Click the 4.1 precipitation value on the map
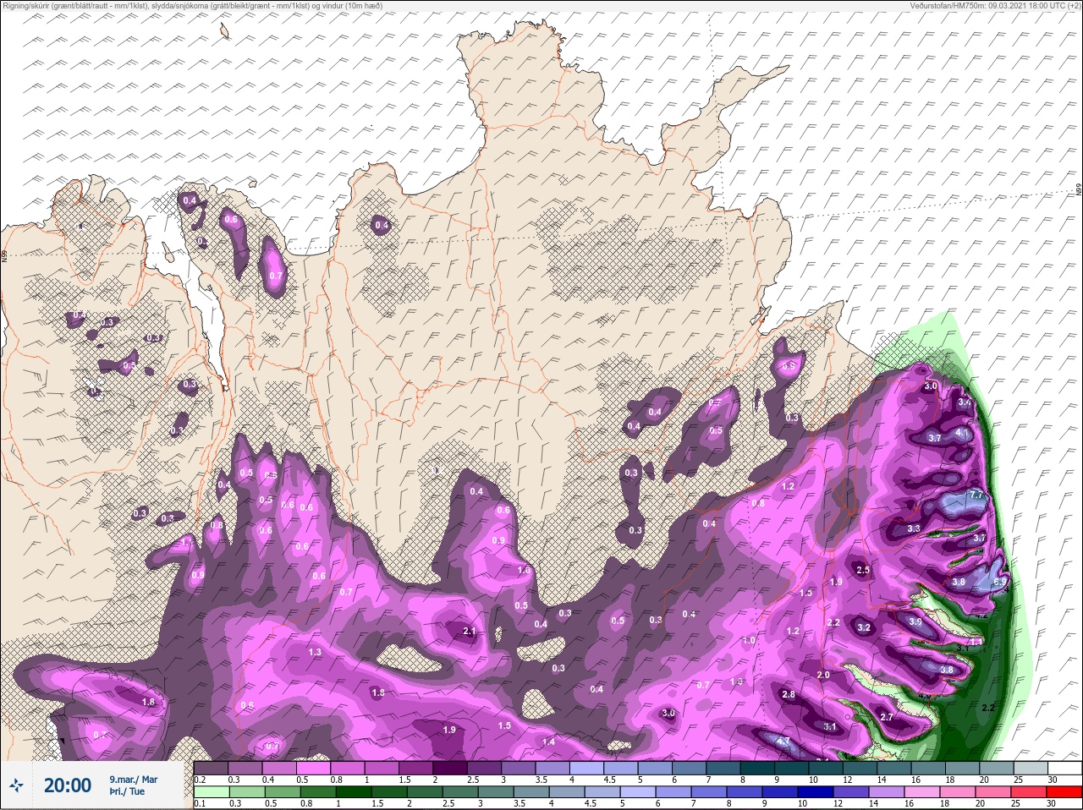 coord(961,433)
